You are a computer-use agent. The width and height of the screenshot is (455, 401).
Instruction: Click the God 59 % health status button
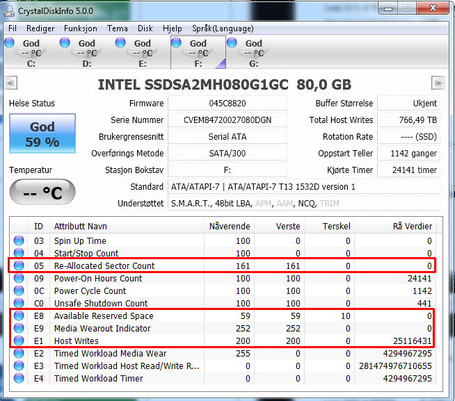point(42,133)
